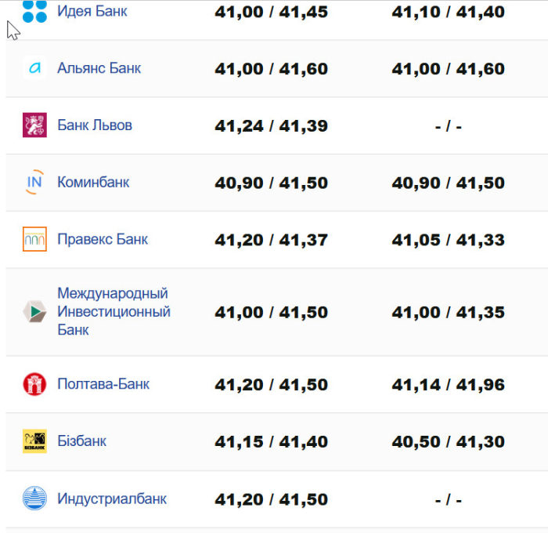Follow the Индустриалбанк link

click(x=112, y=499)
